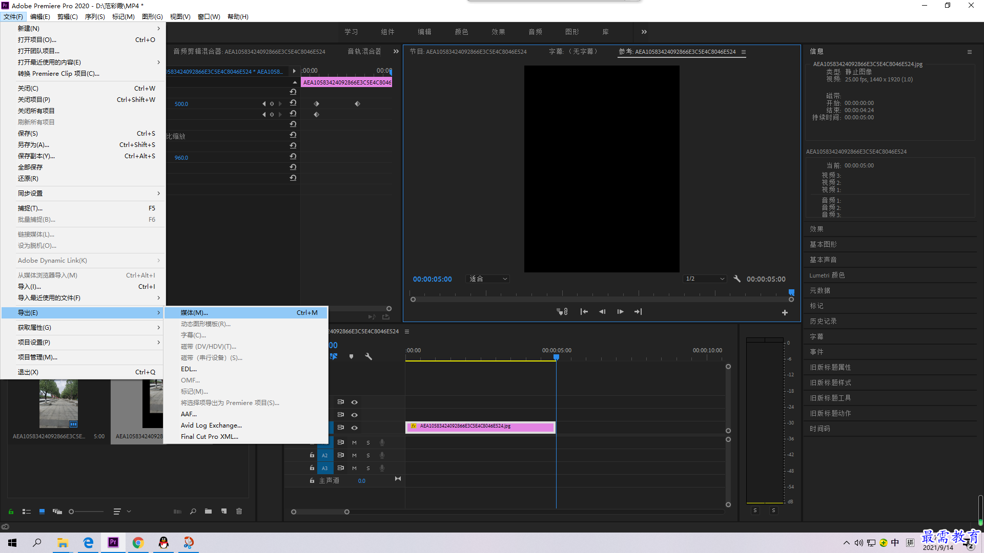Click the find magnifier in project panel
The image size is (984, 553).
pos(193,511)
